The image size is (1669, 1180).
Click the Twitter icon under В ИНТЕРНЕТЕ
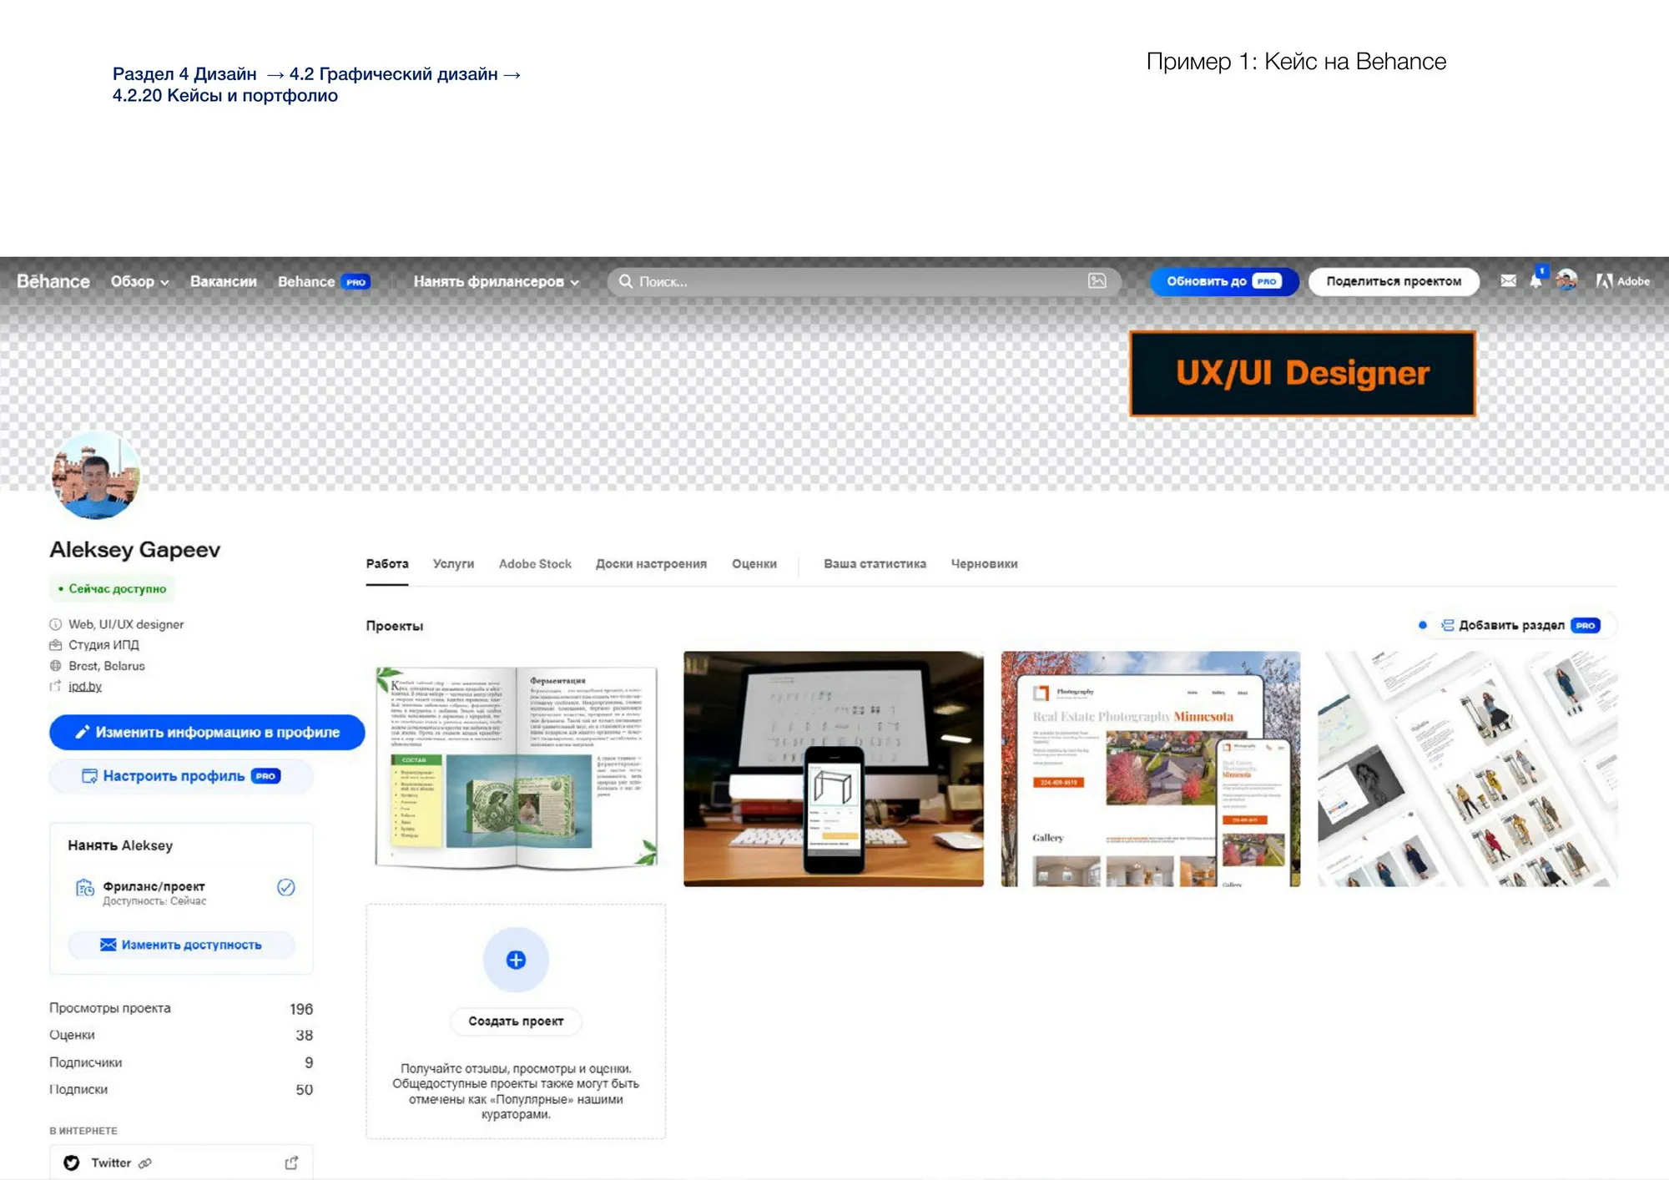(x=73, y=1162)
